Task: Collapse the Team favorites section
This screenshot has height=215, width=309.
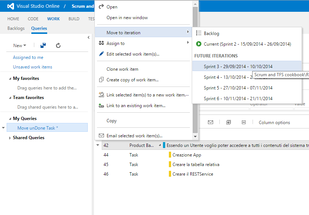Action: pyautogui.click(x=10, y=98)
